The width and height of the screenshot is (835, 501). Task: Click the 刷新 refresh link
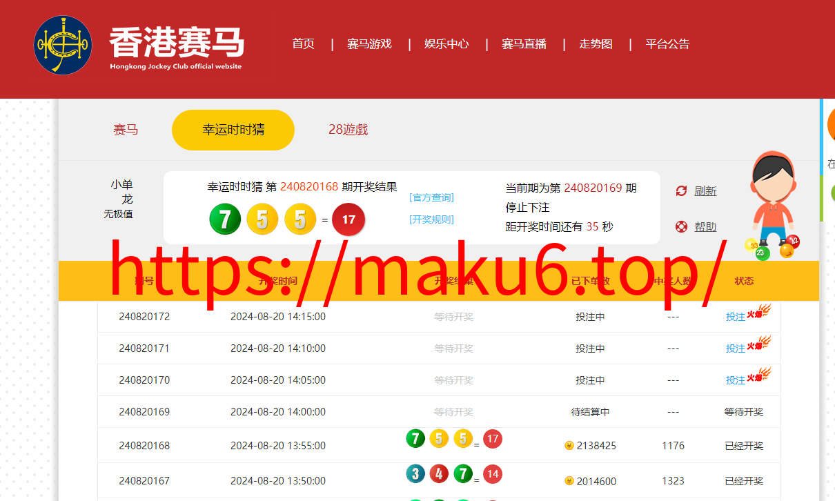(705, 191)
